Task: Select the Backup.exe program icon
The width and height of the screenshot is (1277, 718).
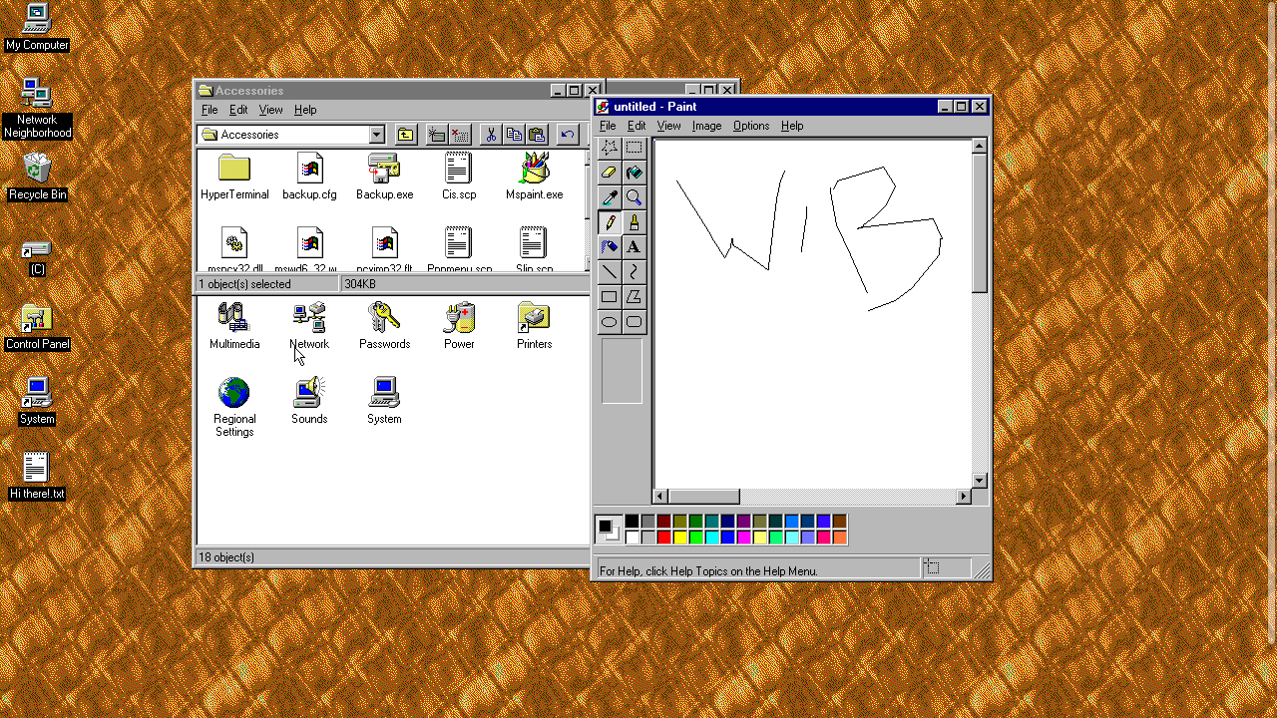Action: (x=384, y=178)
